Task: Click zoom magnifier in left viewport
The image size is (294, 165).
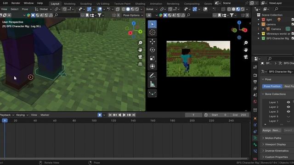Action: [140, 43]
